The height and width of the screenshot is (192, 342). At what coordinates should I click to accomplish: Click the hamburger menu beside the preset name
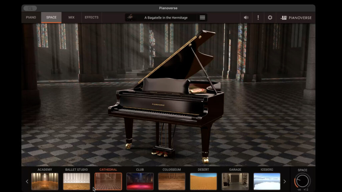[202, 17]
